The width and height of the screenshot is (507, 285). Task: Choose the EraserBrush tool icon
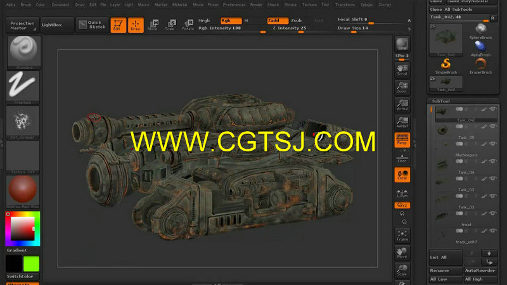[480, 66]
